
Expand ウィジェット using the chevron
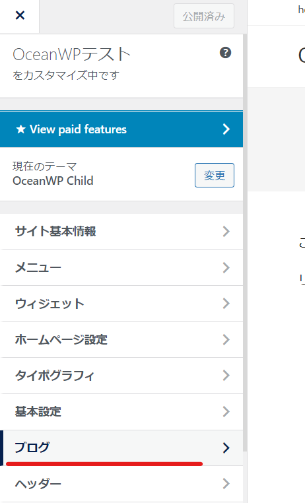coord(226,304)
